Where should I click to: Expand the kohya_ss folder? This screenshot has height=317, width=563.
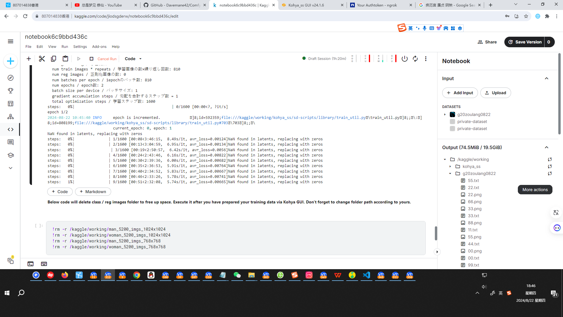[x=450, y=166]
